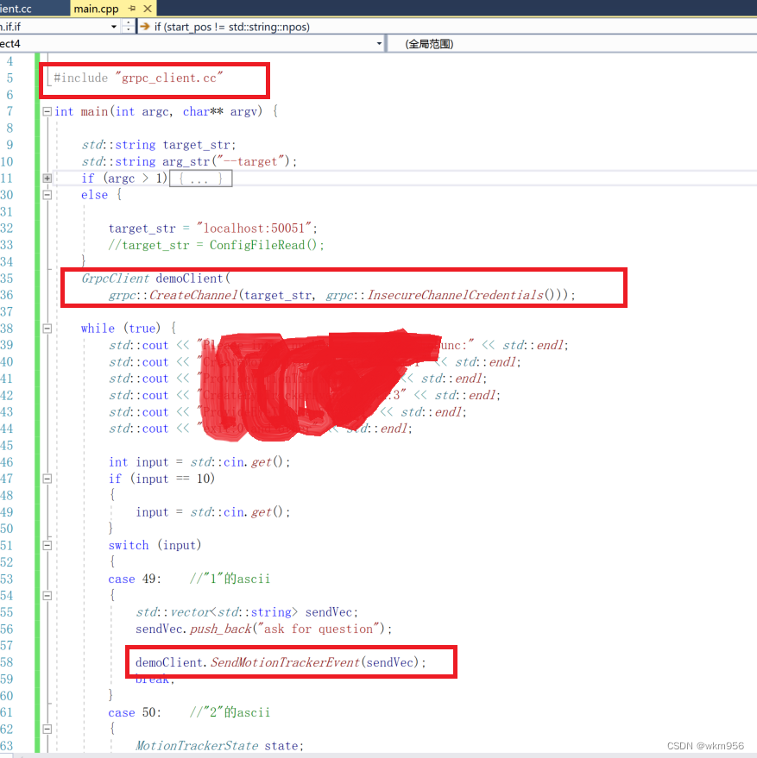This screenshot has height=758, width=757.
Task: Click the forward navigation arrow before 'if (start_pos...'
Action: point(146,27)
